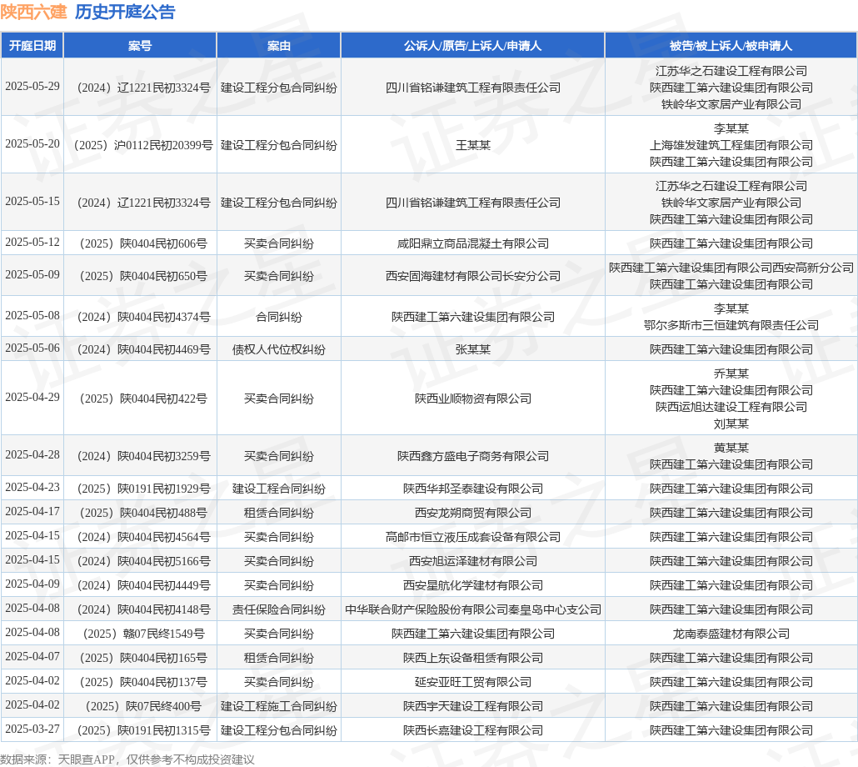Screen dimensions: 858x767
Task: Click plaintiff 陕西华邦圣泰建设有限公司
Action: [x=473, y=489]
